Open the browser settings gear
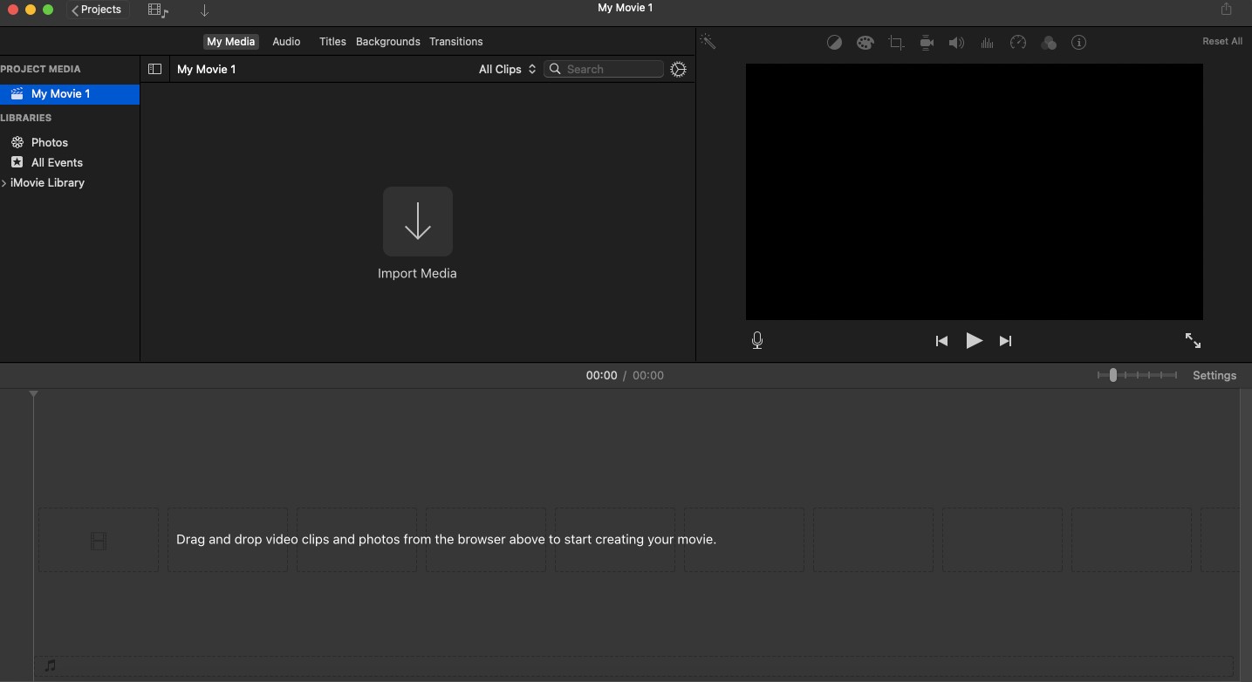This screenshot has height=682, width=1252. (678, 70)
